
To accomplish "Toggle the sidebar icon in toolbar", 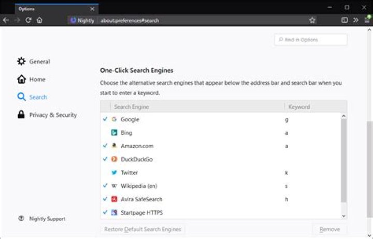I will click(x=345, y=20).
